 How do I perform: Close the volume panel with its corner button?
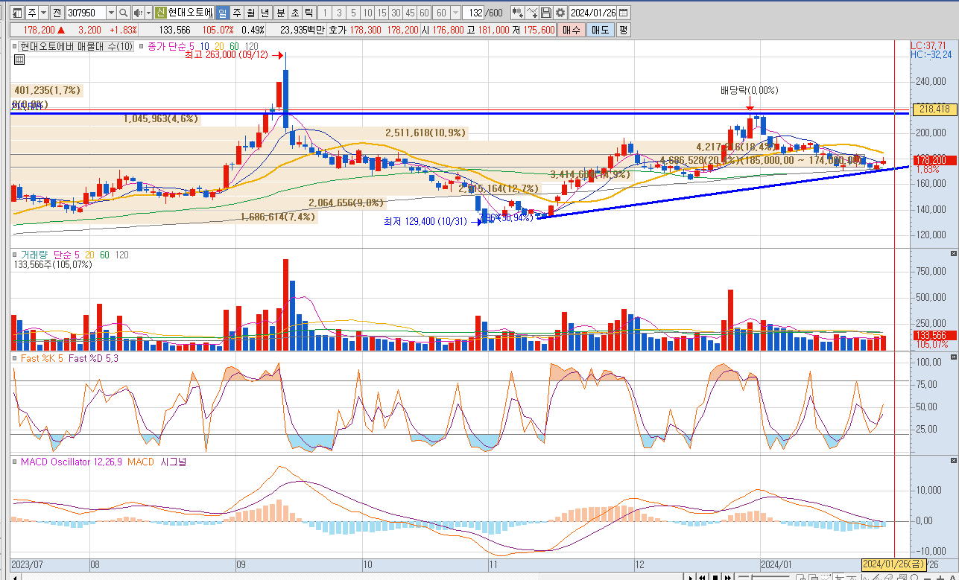(953, 255)
